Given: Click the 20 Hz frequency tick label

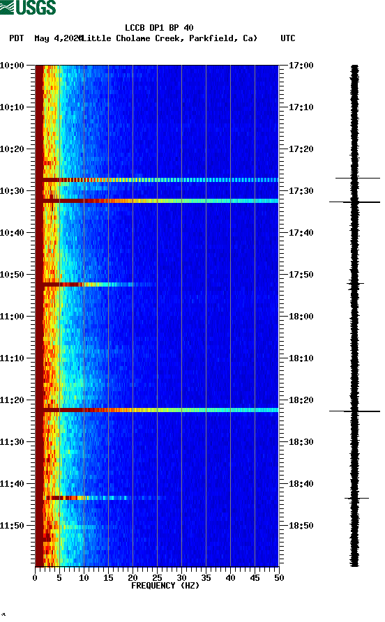Looking at the screenshot, I should pyautogui.click(x=133, y=578).
